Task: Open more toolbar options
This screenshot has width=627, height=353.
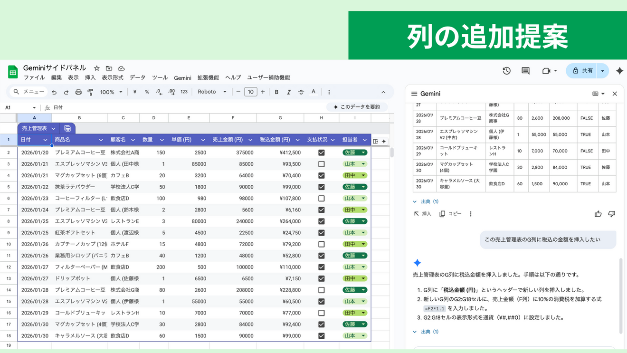Action: [329, 92]
